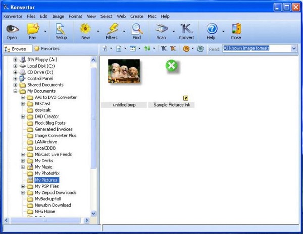Screen dimensions: 303x234
Task: Open the Format menu
Action: tap(75, 17)
